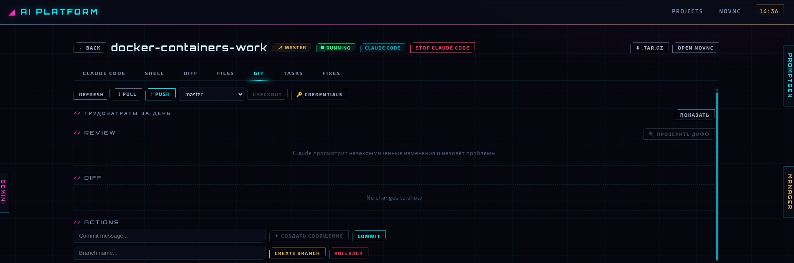Refresh the git status
The image size is (794, 263).
(x=92, y=95)
